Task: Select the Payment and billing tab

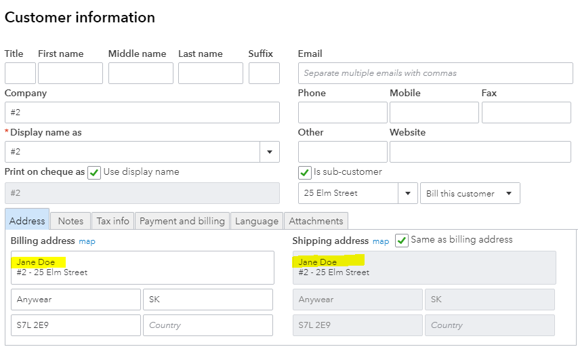Action: click(182, 221)
